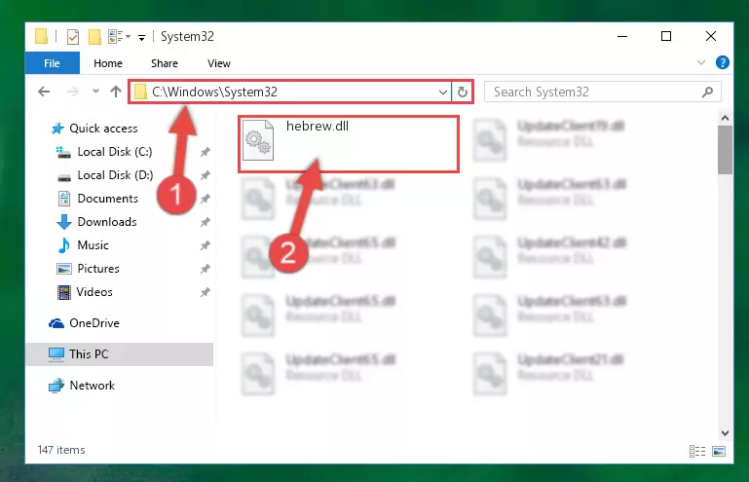
Task: Minimize the System32 window
Action: pos(622,37)
